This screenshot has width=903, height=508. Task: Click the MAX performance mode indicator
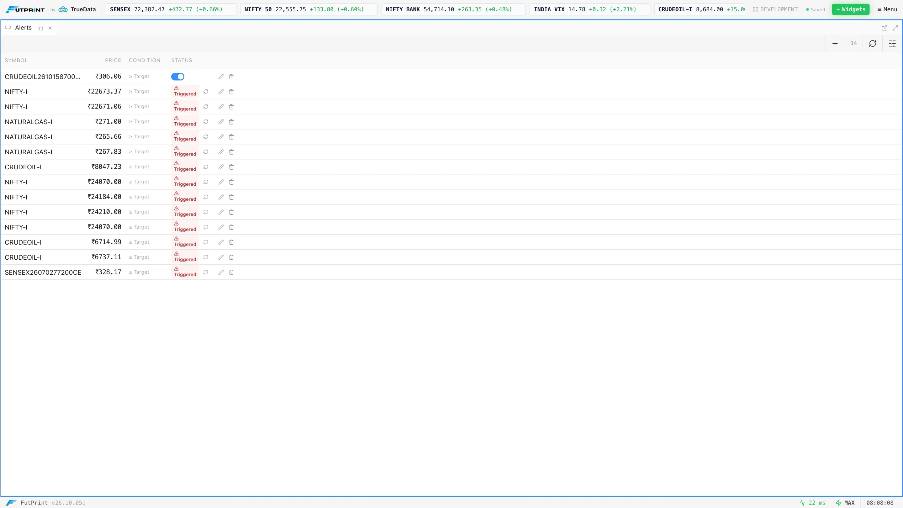coord(845,503)
